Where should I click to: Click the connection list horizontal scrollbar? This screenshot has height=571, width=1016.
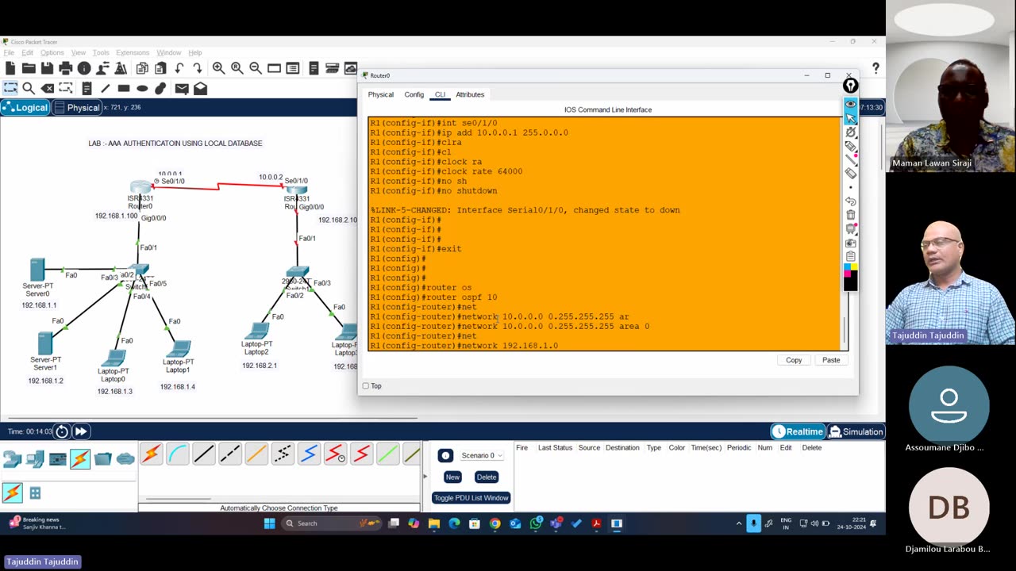point(179,500)
